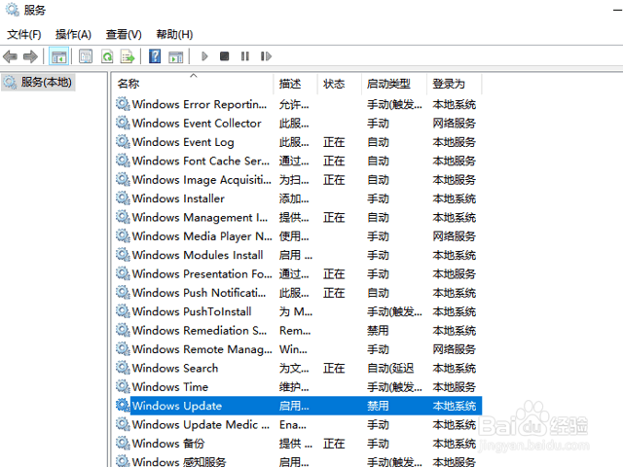The width and height of the screenshot is (623, 467).
Task: Select the Windows Error Reportin... service name
Action: tap(200, 104)
